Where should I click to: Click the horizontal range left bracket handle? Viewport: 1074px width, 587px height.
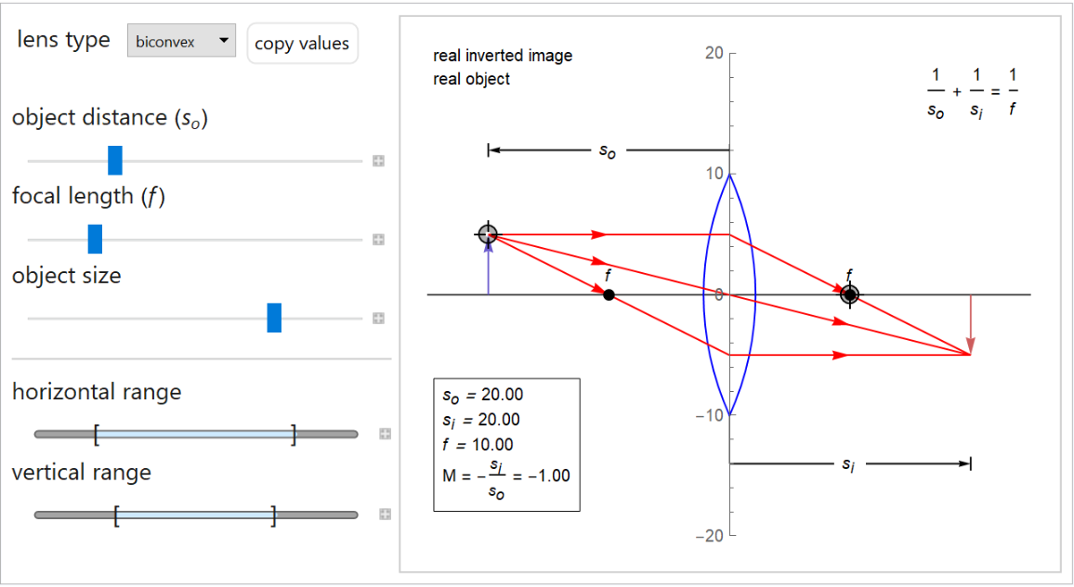[96, 434]
